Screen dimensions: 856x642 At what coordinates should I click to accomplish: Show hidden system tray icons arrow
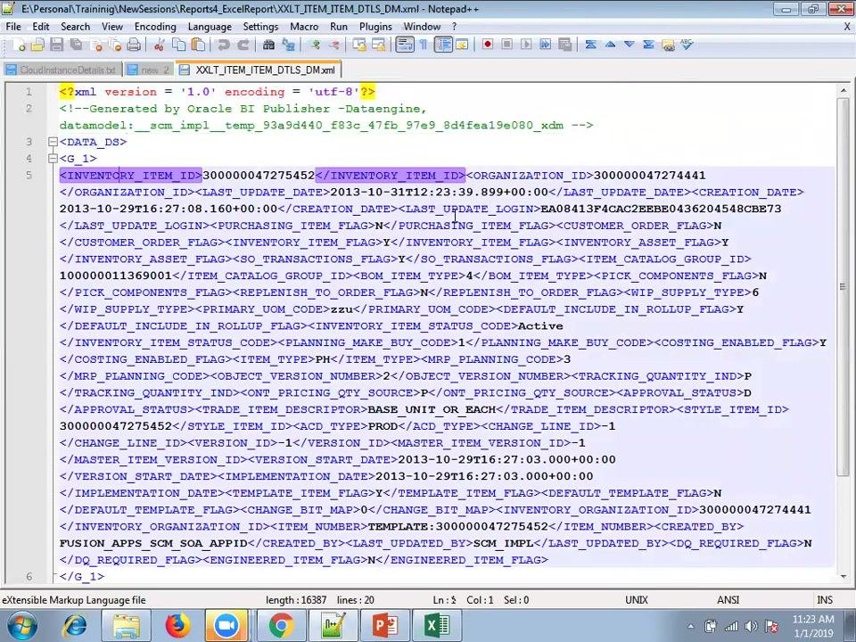[x=690, y=627]
